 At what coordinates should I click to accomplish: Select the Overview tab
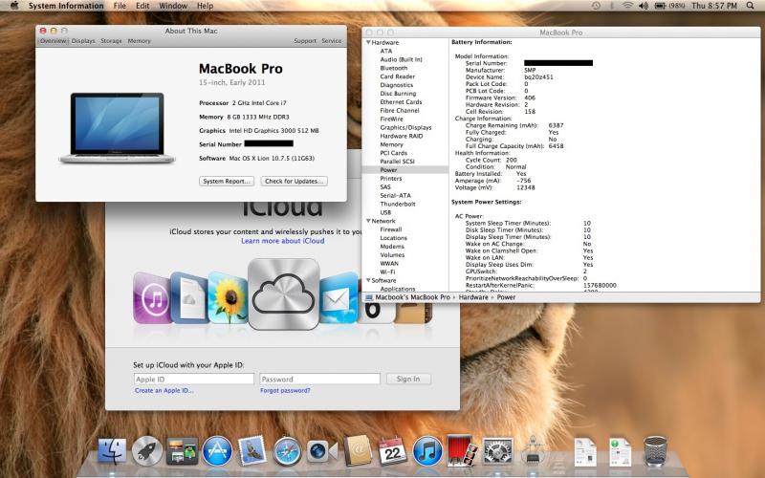tap(54, 41)
